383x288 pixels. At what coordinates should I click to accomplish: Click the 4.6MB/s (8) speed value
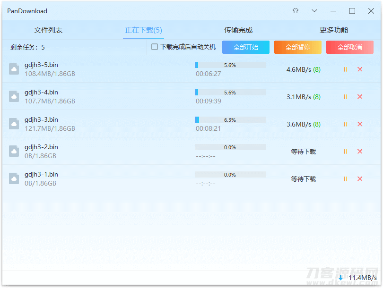(304, 69)
